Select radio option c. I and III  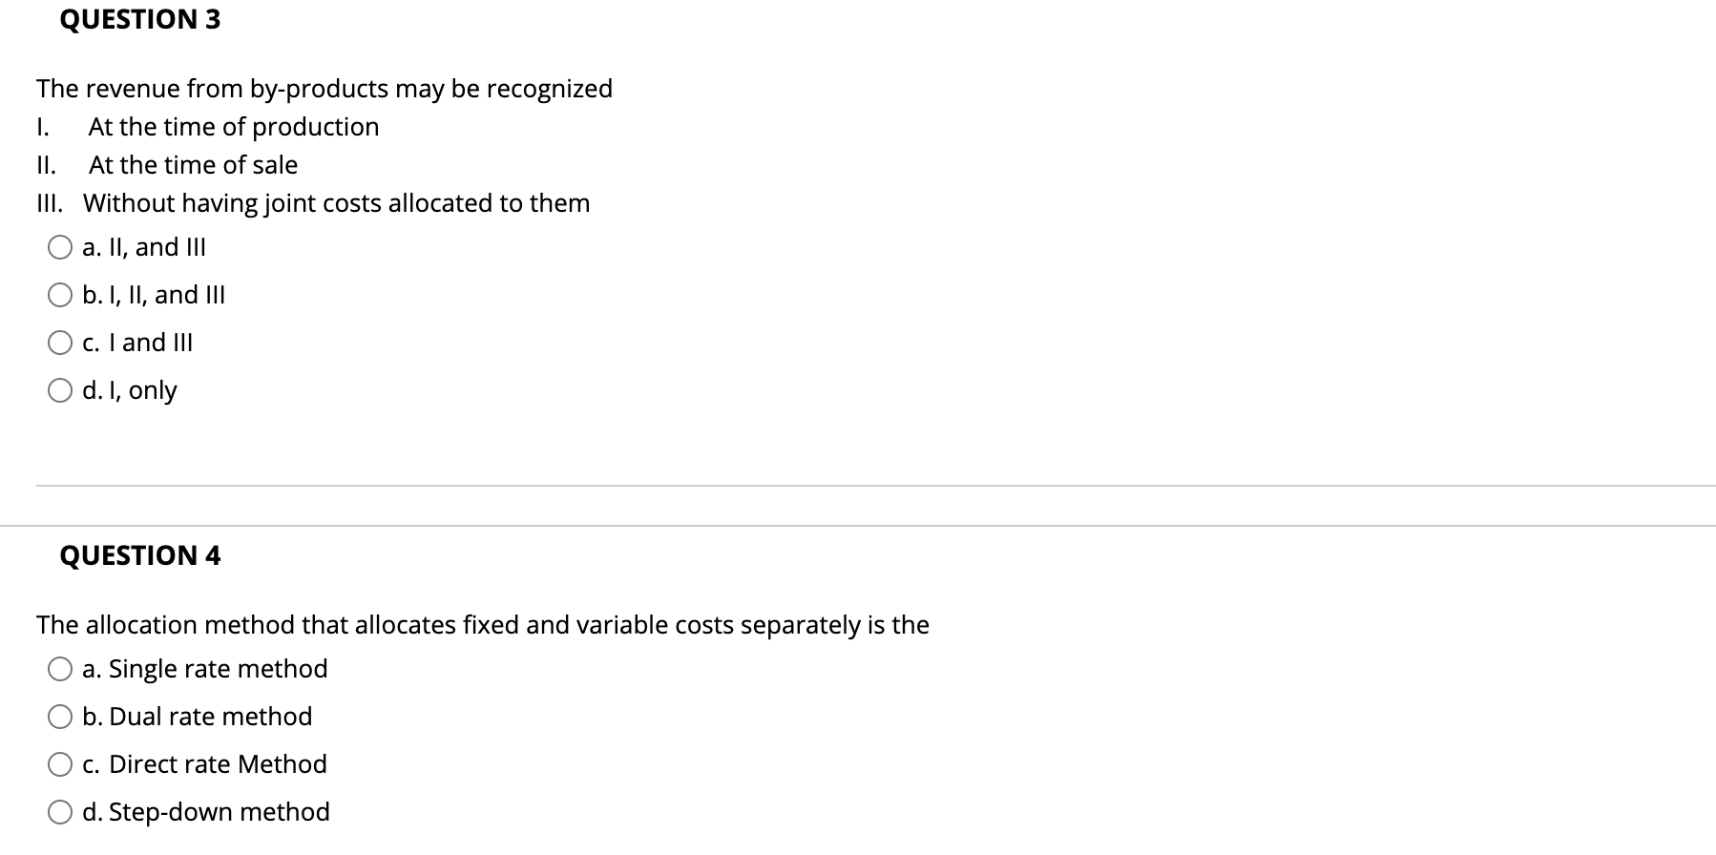click(59, 343)
